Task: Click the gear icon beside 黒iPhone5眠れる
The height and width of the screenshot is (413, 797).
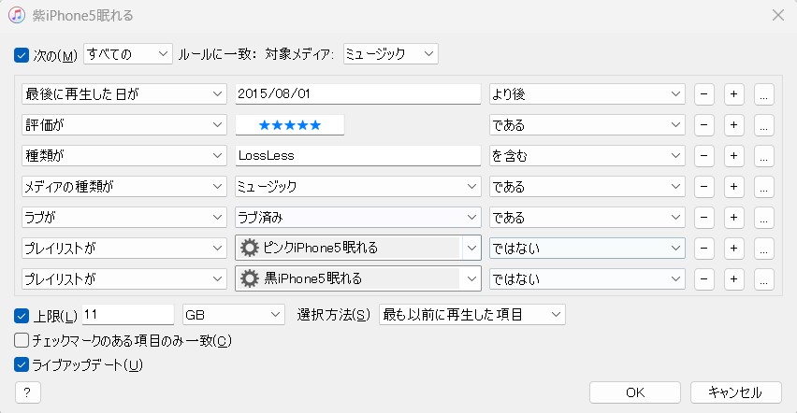Action: pos(250,278)
